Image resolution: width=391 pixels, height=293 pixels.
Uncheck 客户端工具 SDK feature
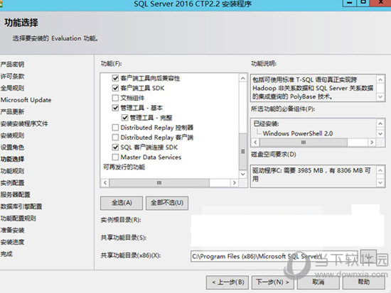click(115, 88)
